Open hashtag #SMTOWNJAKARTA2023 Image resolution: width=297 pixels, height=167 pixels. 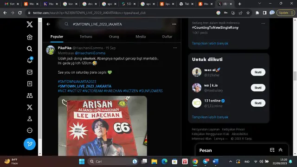77,82
